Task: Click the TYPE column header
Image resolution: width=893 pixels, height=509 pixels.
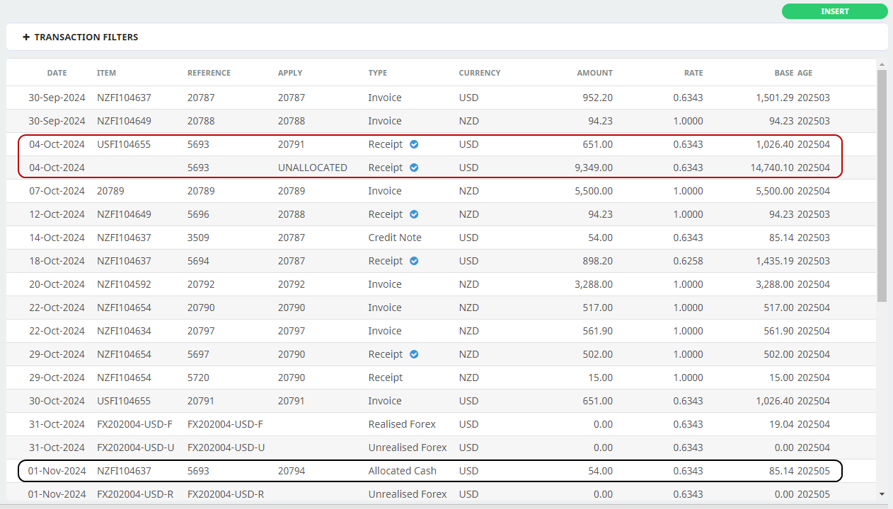Action: pyautogui.click(x=377, y=73)
